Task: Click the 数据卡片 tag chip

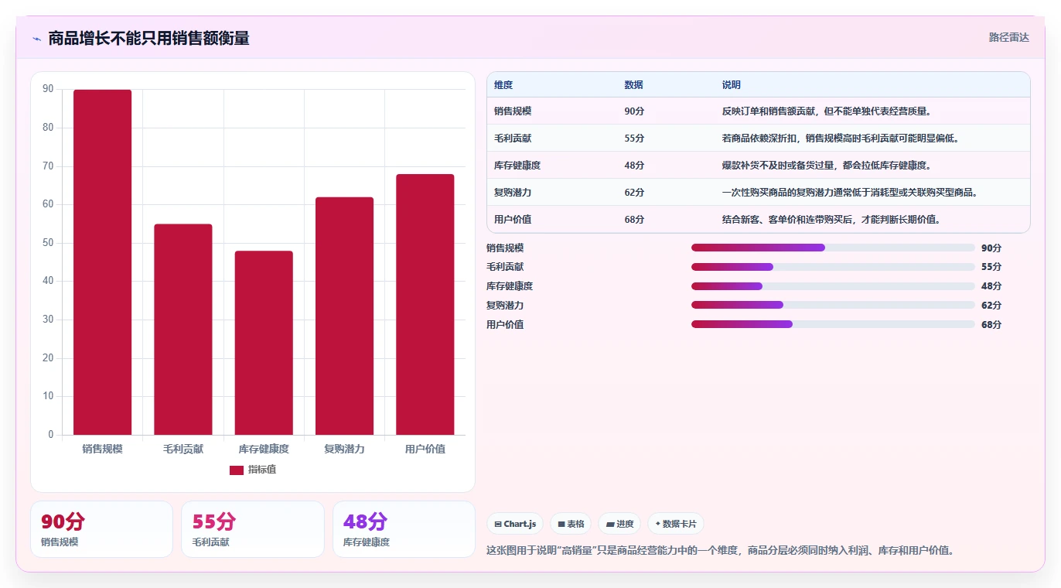Action: coord(676,524)
